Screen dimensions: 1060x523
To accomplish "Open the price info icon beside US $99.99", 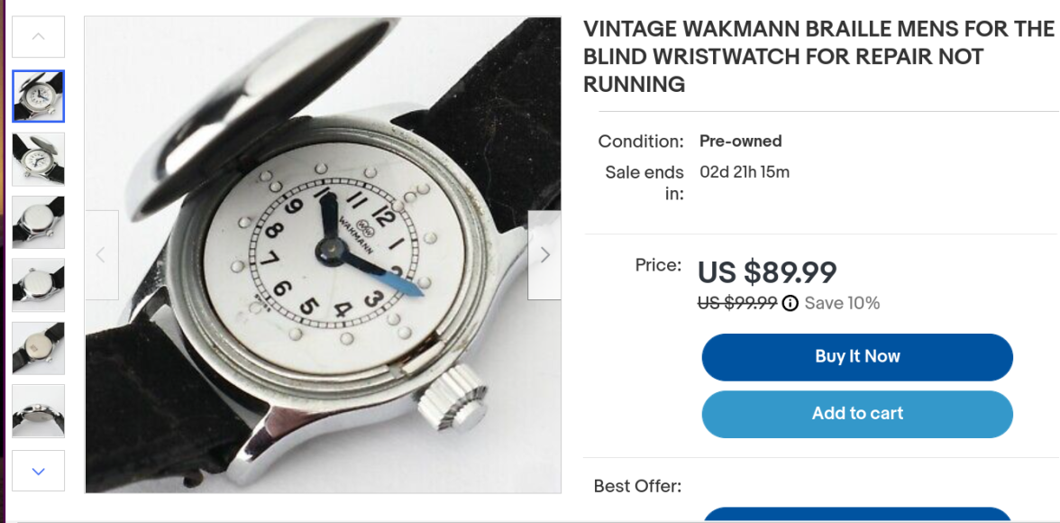I will (x=790, y=303).
